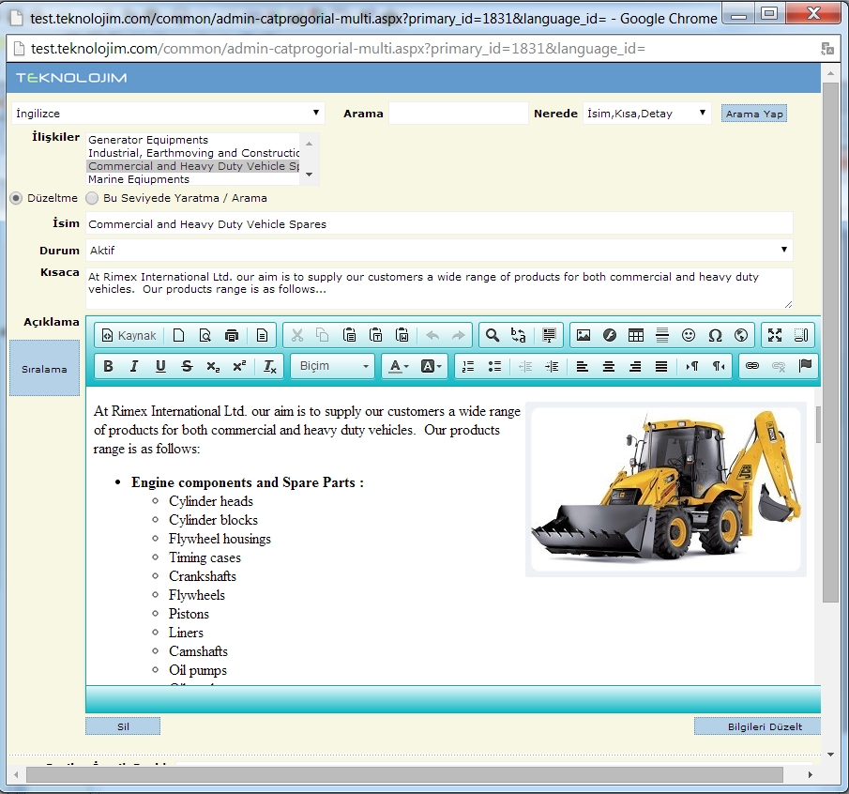Open the Replace tool icon
This screenshot has height=794, width=849.
[518, 335]
